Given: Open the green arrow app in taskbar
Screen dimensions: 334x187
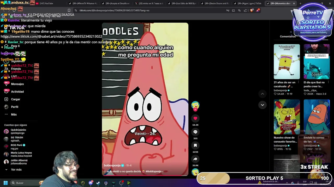Looking at the screenshot, I should 129,183.
